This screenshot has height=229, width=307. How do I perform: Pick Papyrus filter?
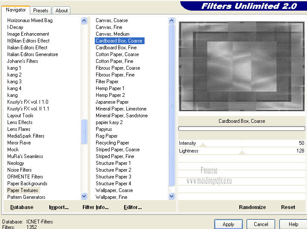coord(104,129)
